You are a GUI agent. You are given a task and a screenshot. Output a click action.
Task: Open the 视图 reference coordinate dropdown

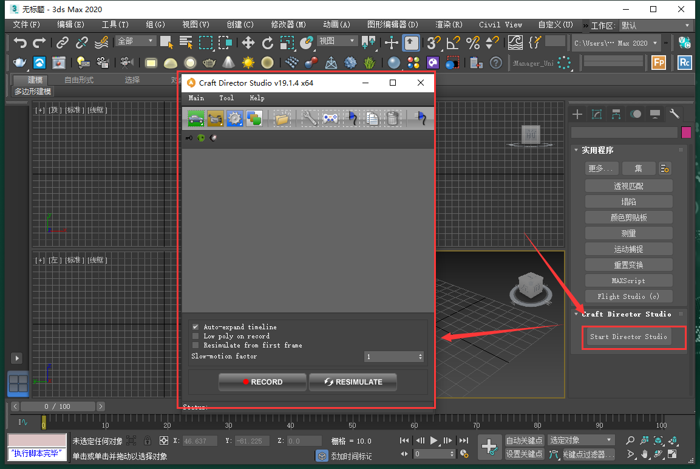click(x=337, y=41)
